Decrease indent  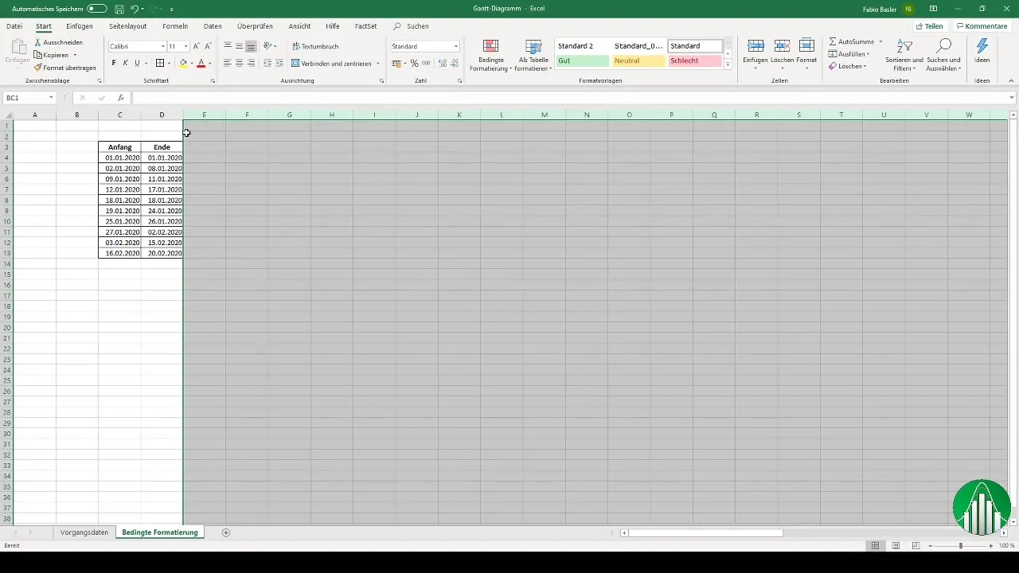267,63
